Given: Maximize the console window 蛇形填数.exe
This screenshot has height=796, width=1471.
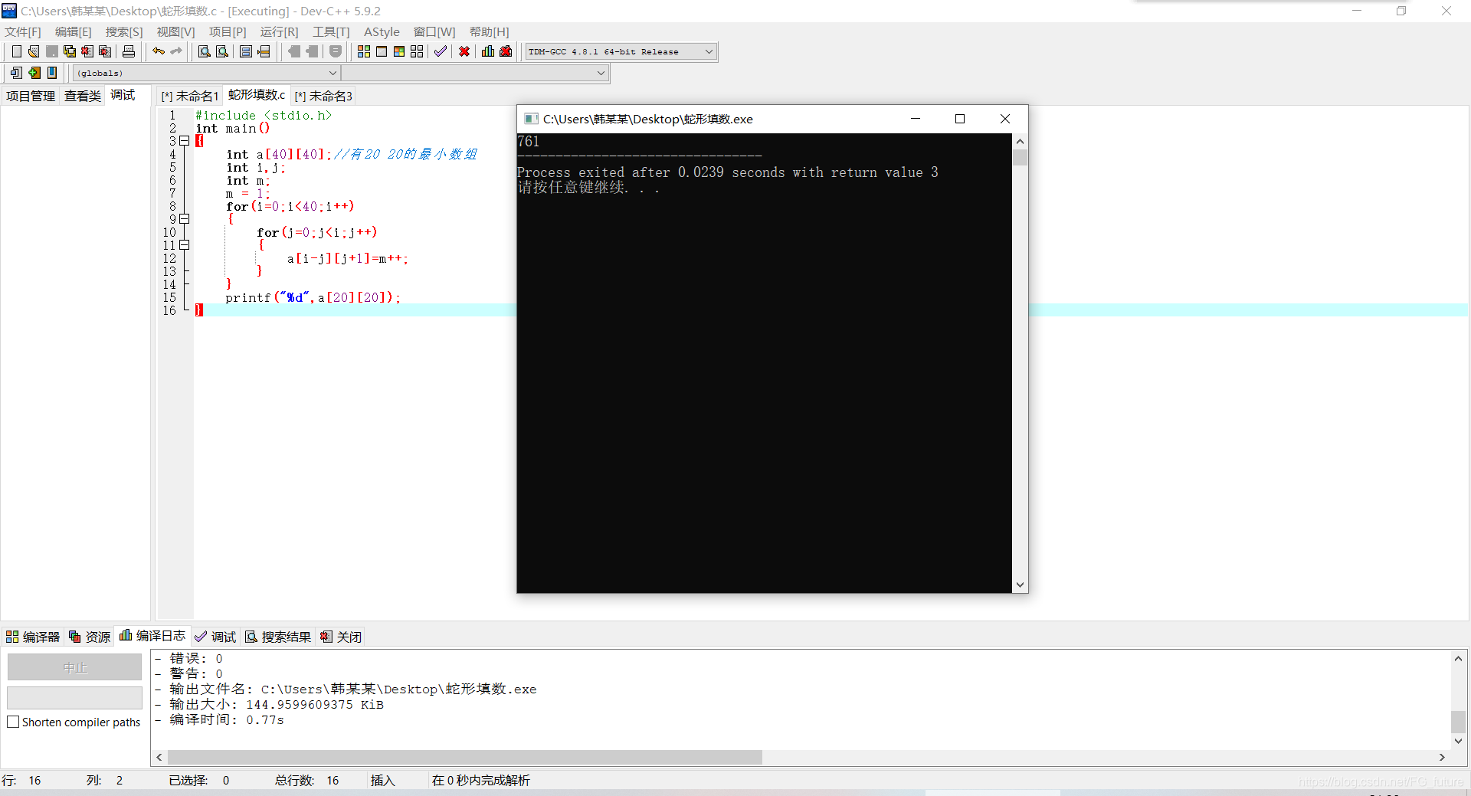Looking at the screenshot, I should pos(960,119).
